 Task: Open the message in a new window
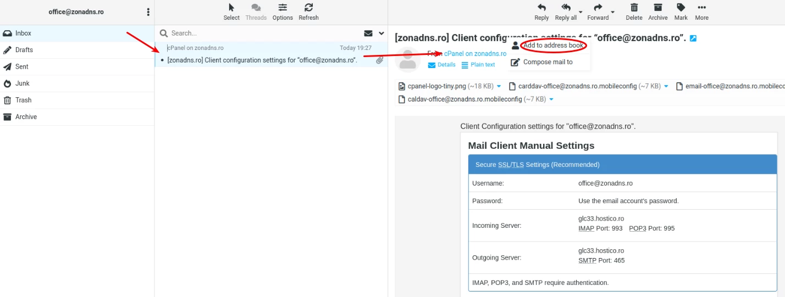coord(693,38)
